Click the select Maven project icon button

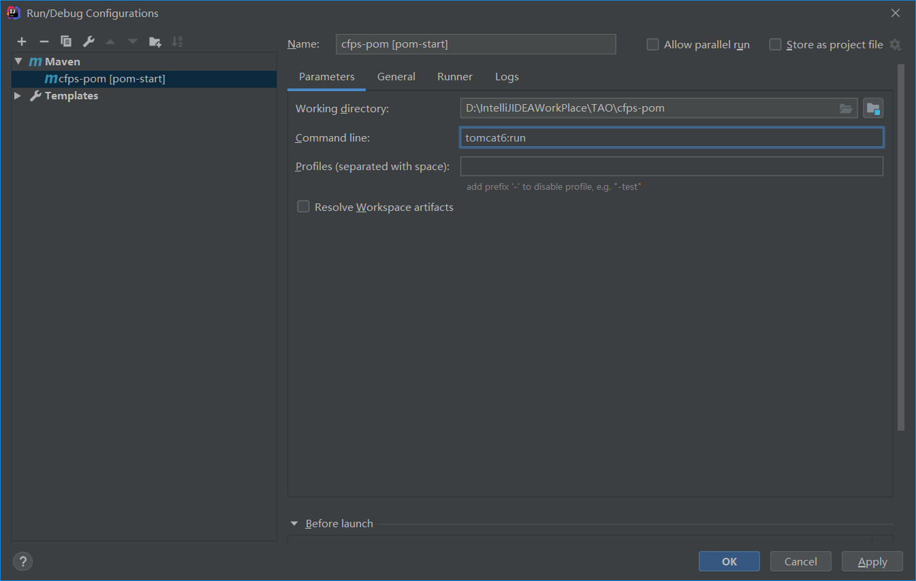(873, 108)
